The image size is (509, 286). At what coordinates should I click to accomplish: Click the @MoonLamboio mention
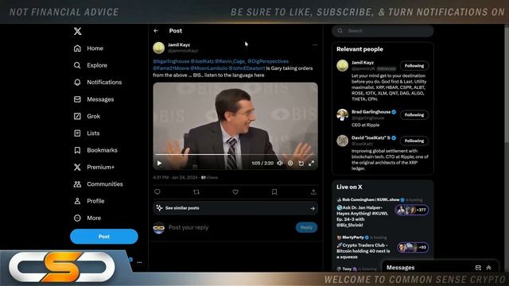click(x=208, y=68)
